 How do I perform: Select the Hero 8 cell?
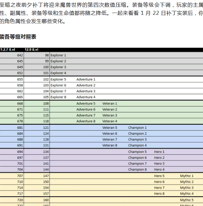(x=159, y=194)
